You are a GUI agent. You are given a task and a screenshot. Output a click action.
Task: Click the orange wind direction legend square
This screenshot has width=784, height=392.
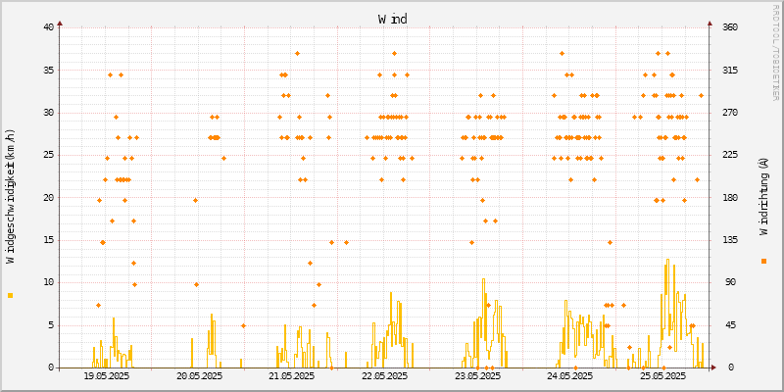coord(763,261)
